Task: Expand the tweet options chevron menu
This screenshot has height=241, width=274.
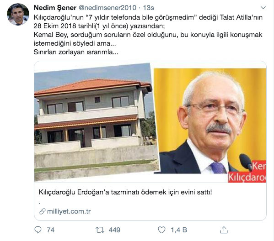Action: 263,8
